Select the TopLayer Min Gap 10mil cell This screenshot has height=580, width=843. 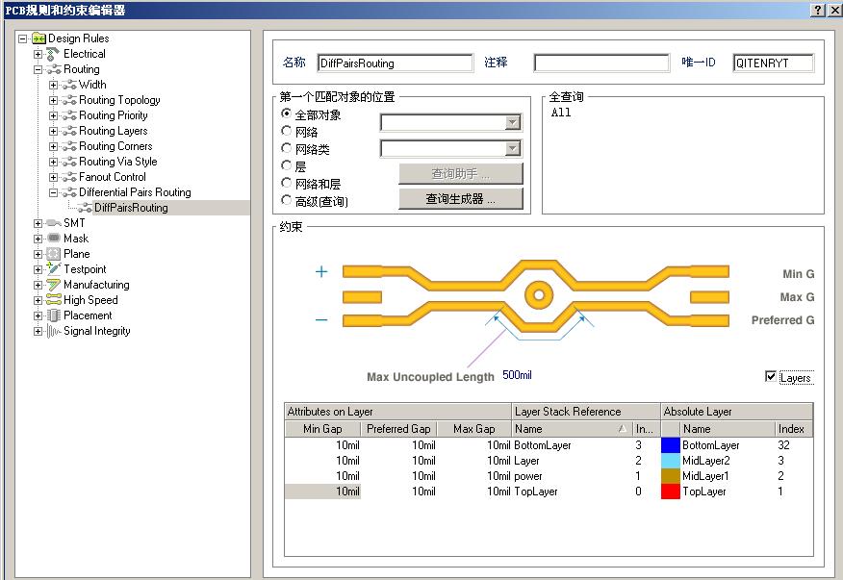click(322, 492)
